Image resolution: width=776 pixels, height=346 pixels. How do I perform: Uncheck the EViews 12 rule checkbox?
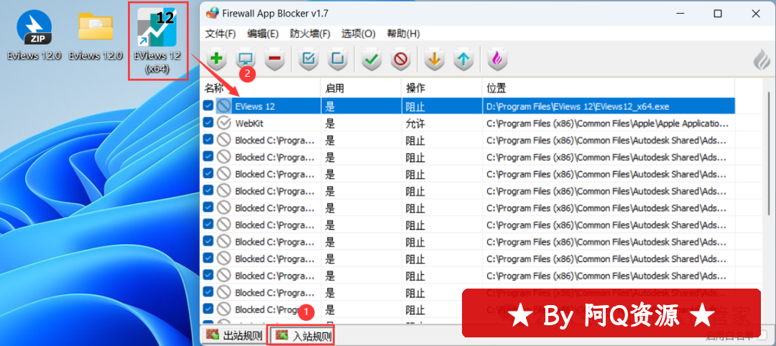208,106
